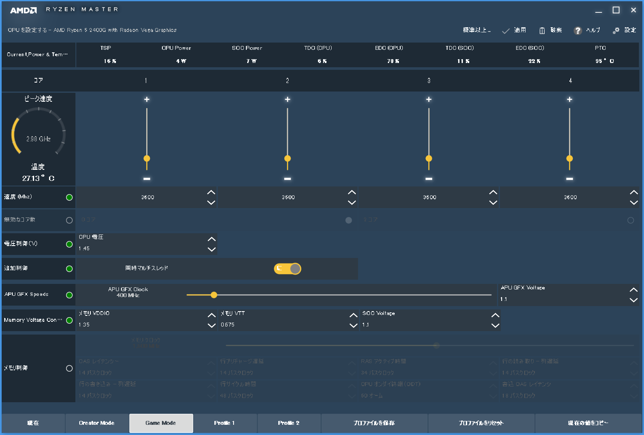Click core 2 plus speed icon
The height and width of the screenshot is (435, 644).
[288, 99]
